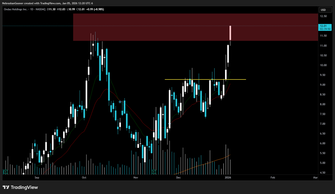Image resolution: width=335 pixels, height=194 pixels.
Task: Select the red resistance zone rectangle
Action: pos(195,27)
